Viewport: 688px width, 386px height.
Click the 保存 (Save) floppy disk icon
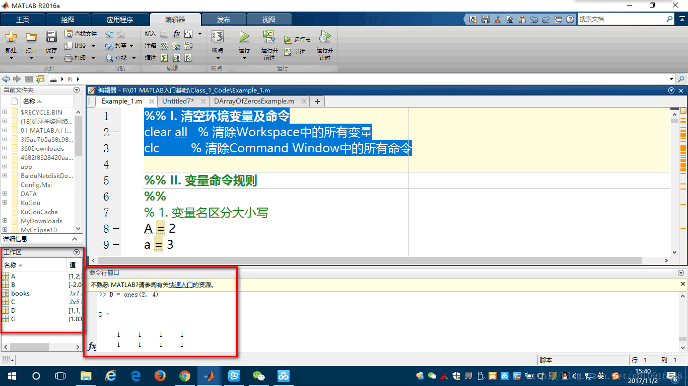pyautogui.click(x=51, y=37)
